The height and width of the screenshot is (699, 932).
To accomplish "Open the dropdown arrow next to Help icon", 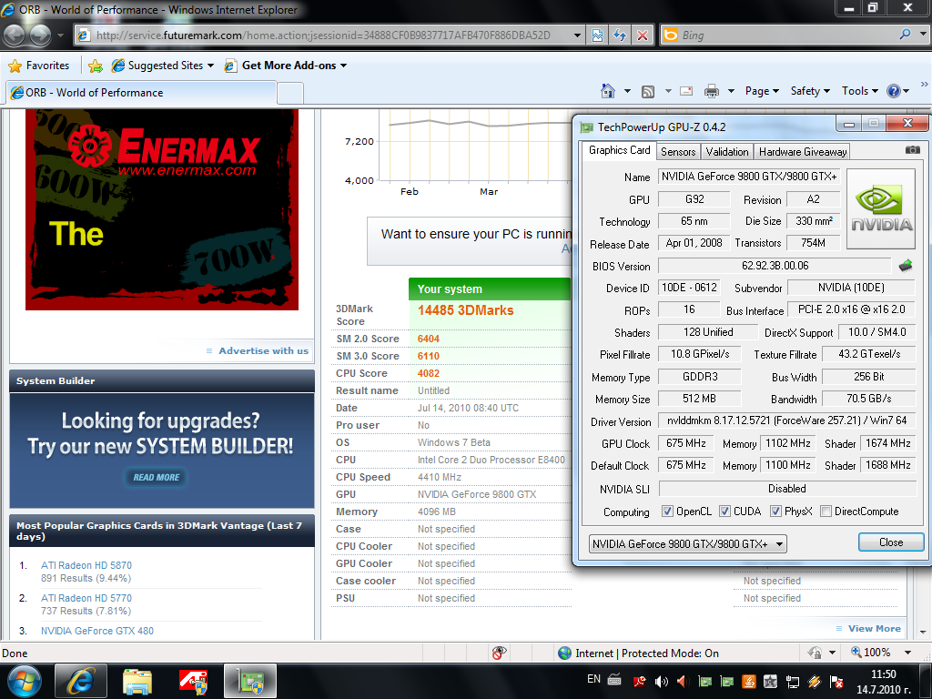I will (906, 91).
